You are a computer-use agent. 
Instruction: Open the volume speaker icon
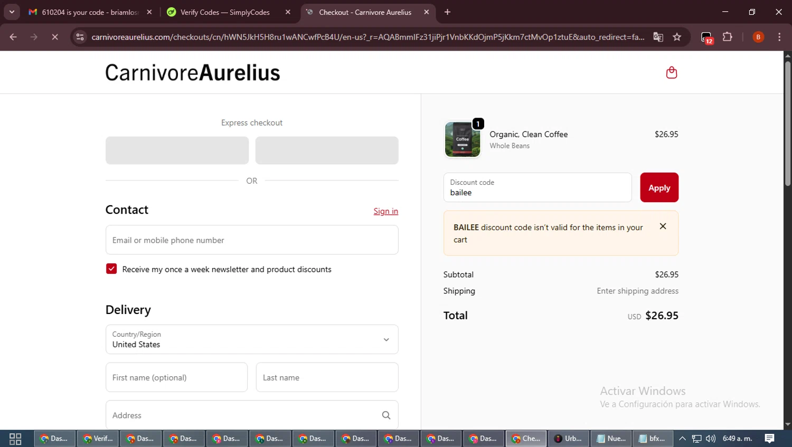(x=711, y=439)
